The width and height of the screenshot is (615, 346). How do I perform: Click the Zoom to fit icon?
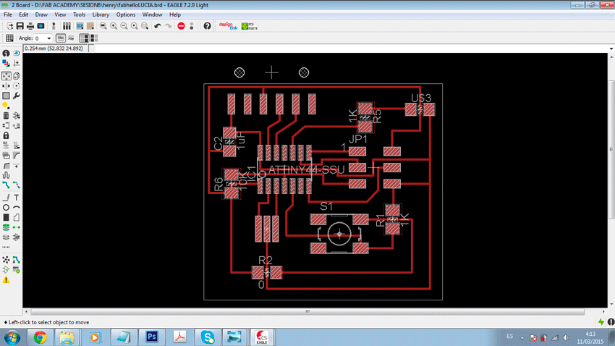103,26
